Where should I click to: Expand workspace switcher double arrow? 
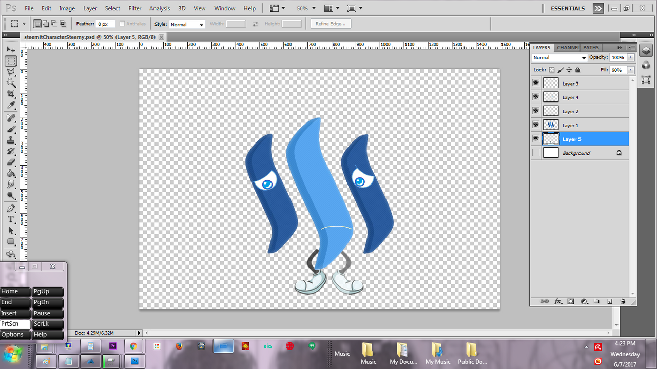[598, 8]
